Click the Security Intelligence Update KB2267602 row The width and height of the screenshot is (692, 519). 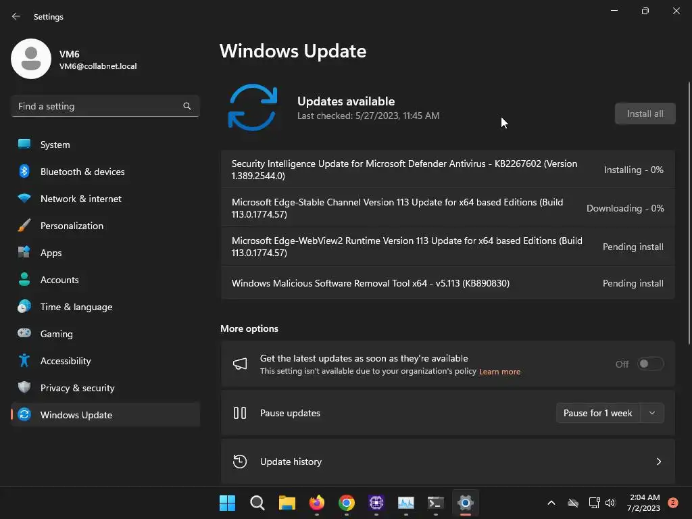(448, 170)
